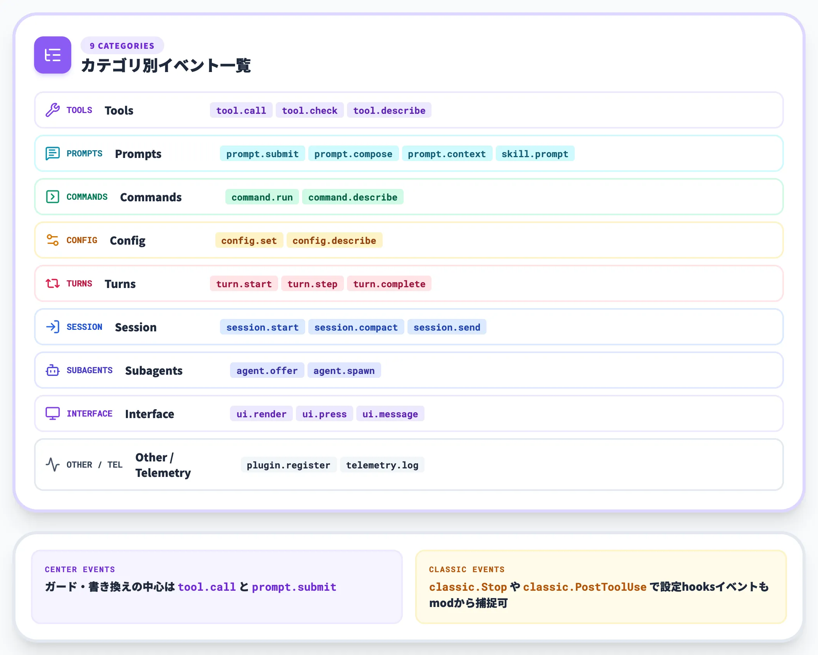The image size is (818, 655).
Task: Select the prompt.compose chip
Action: click(x=353, y=154)
